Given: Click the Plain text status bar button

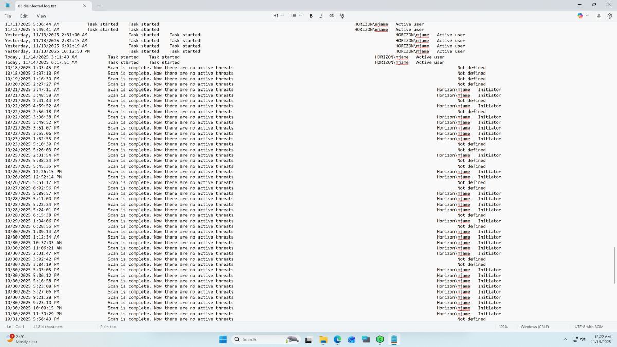Looking at the screenshot, I should pos(108,327).
